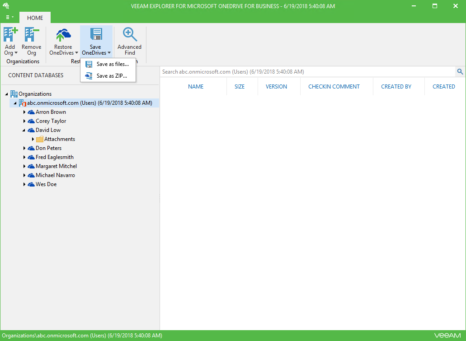Open the Add Org dropdown arrow
The width and height of the screenshot is (466, 341).
16,53
